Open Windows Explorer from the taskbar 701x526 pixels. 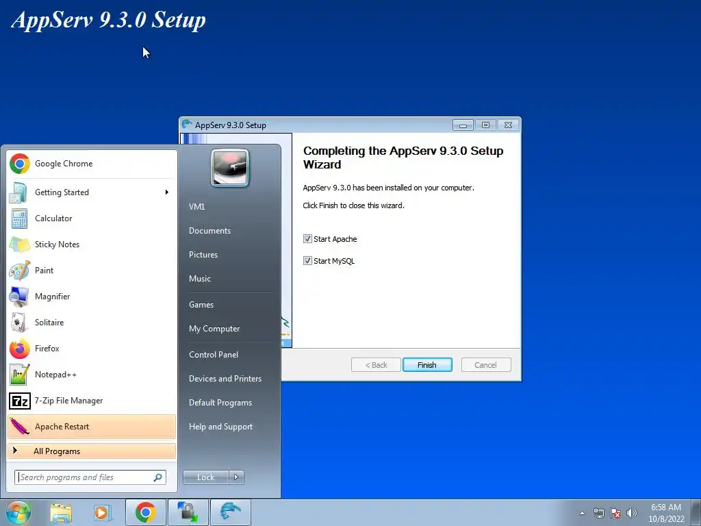(x=61, y=513)
